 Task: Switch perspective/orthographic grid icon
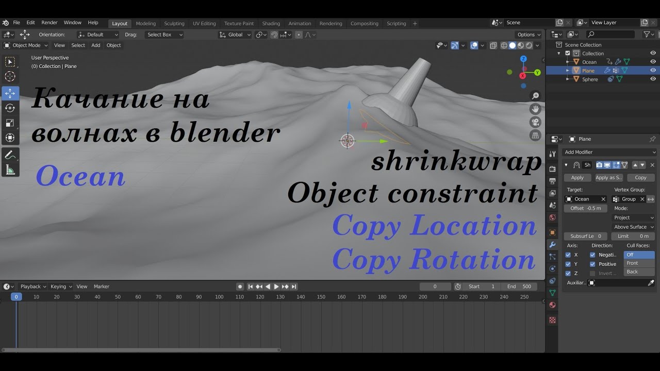pos(535,136)
